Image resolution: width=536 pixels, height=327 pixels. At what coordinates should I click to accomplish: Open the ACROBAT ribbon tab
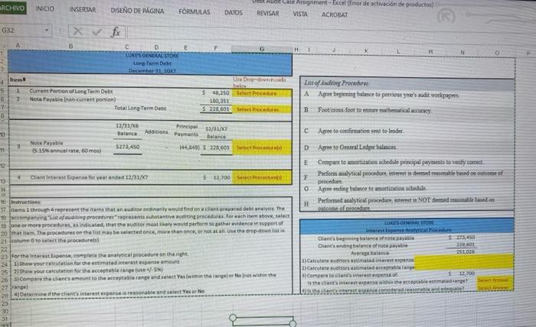click(335, 15)
